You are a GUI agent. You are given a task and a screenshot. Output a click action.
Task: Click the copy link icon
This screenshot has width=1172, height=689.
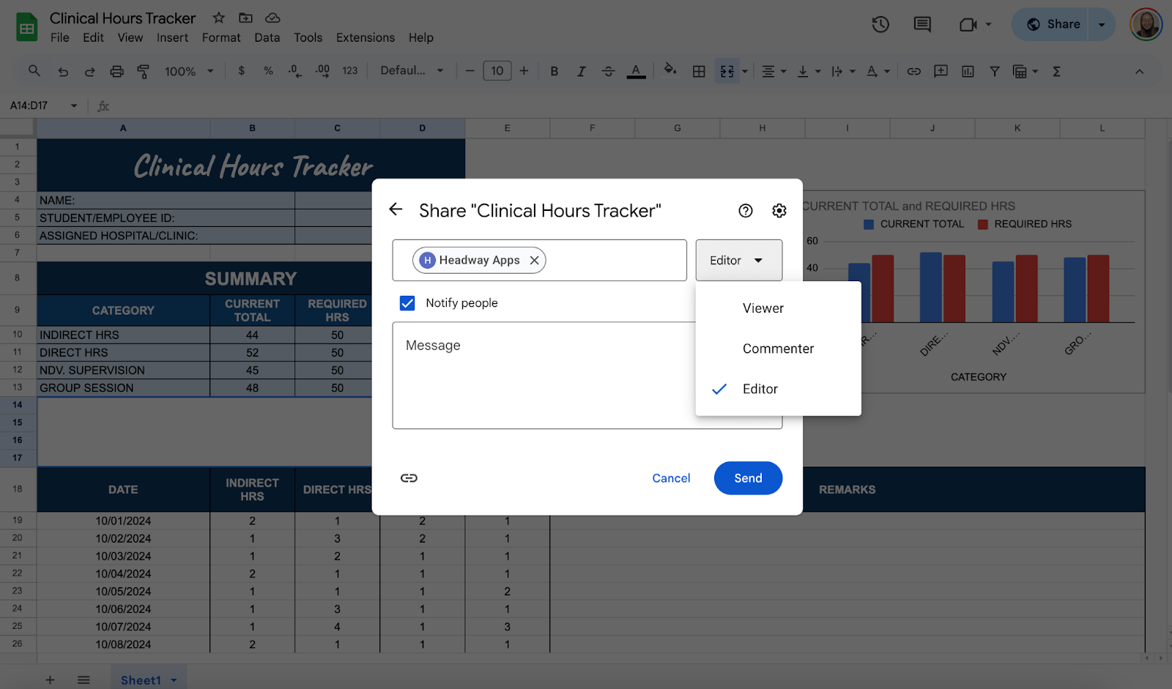409,478
